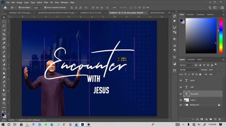The image size is (226, 127).
Task: Toggle Auto-Select checkbox
Action: tap(20, 7)
